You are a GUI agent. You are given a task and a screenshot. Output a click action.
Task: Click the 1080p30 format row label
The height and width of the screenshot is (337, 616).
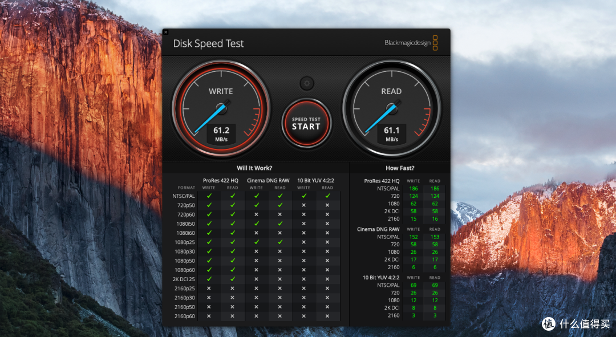pos(185,252)
